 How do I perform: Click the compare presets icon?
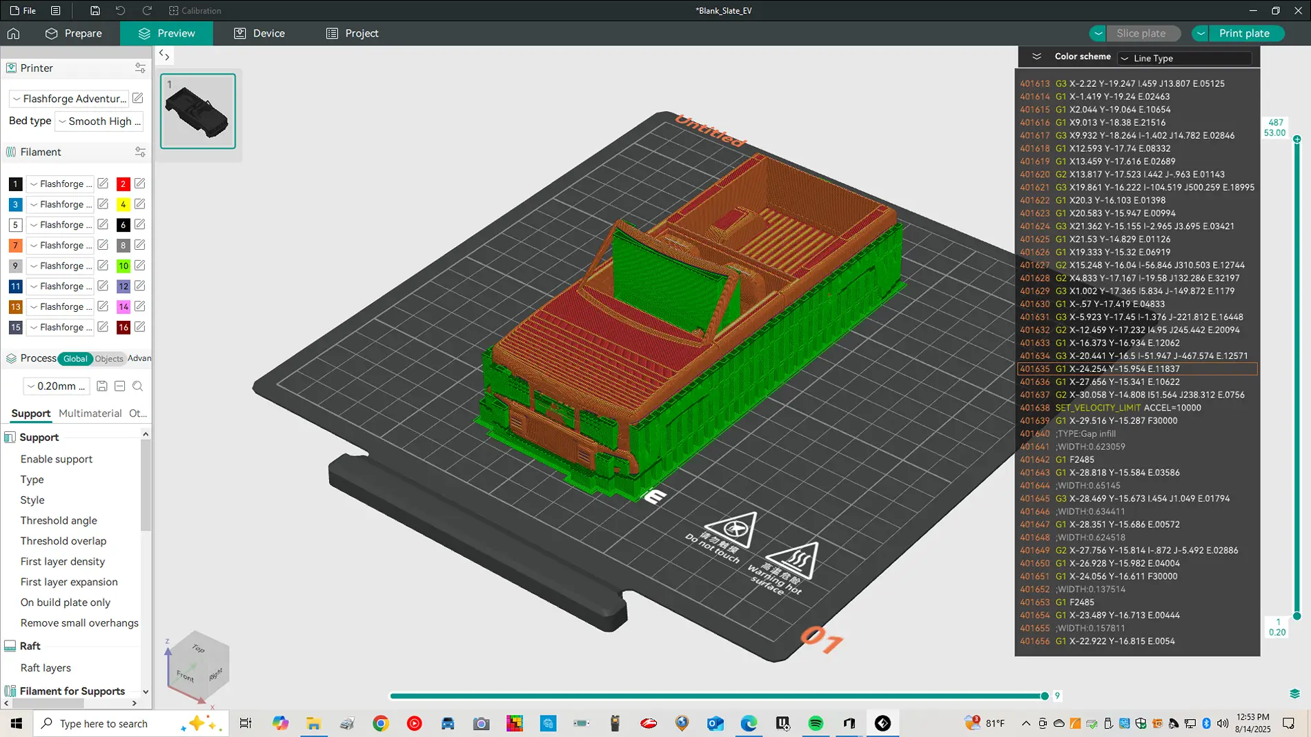[120, 386]
